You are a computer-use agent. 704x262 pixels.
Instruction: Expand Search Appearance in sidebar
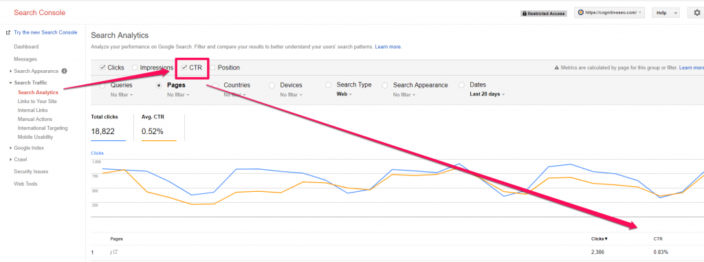tap(11, 71)
